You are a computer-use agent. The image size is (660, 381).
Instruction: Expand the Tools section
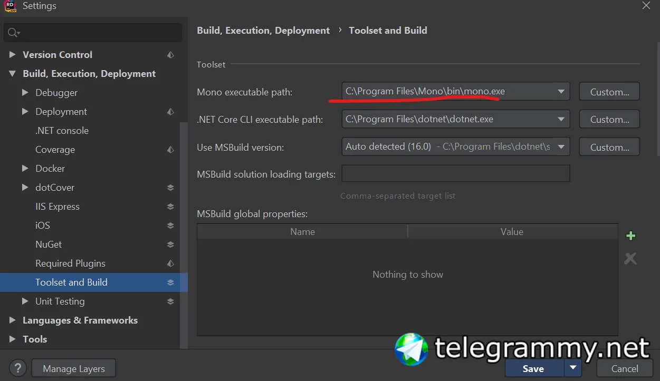(12, 339)
